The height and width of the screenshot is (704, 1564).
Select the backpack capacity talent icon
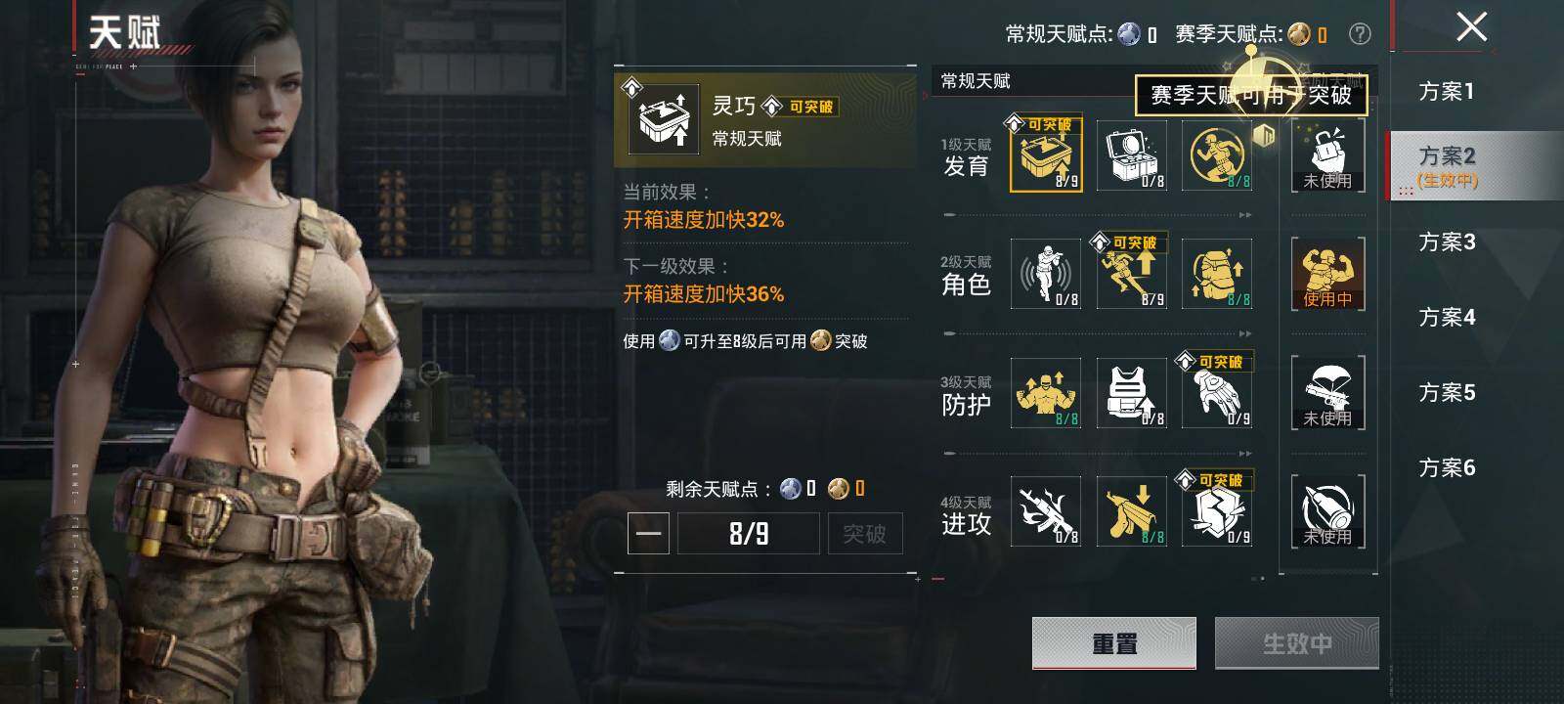(x=1217, y=274)
